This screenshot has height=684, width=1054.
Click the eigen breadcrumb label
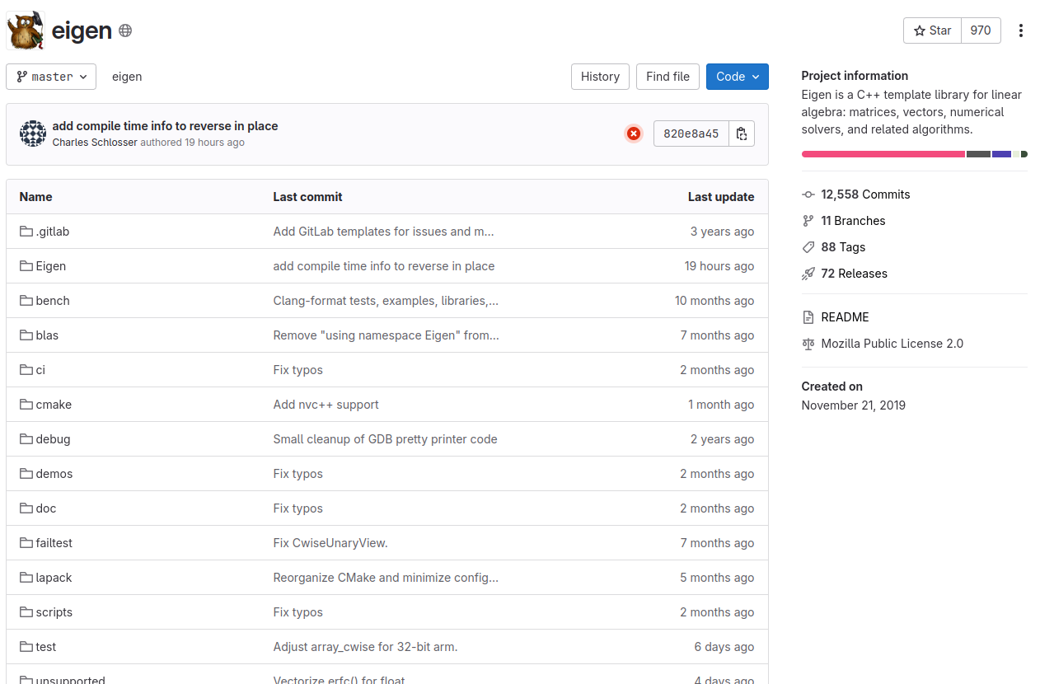(127, 77)
